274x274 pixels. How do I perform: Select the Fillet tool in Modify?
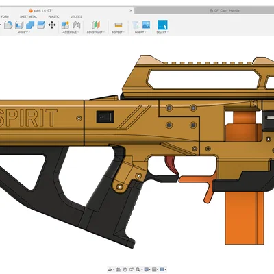[x=8, y=25]
